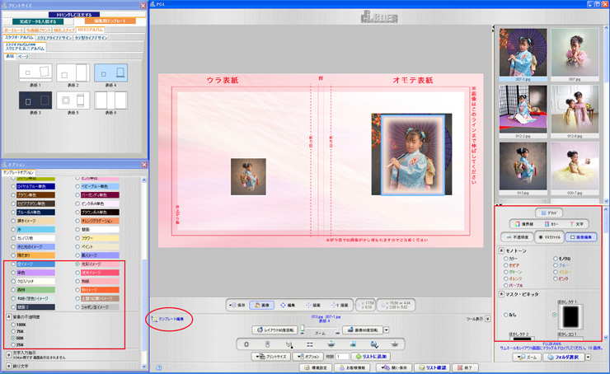Open the 文字 text tool
The width and height of the screenshot is (610, 374).
[x=580, y=223]
